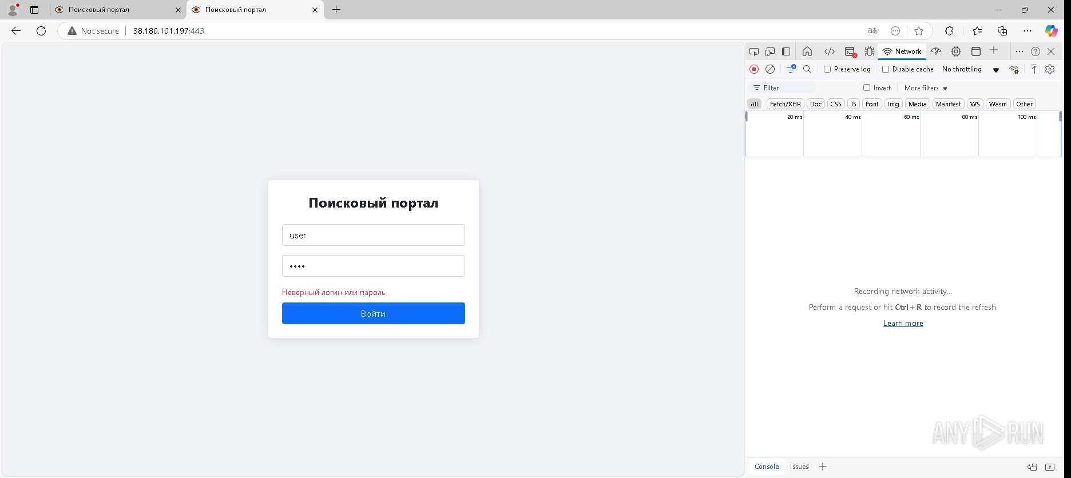Filter requests by Fetch/XHR

[785, 104]
